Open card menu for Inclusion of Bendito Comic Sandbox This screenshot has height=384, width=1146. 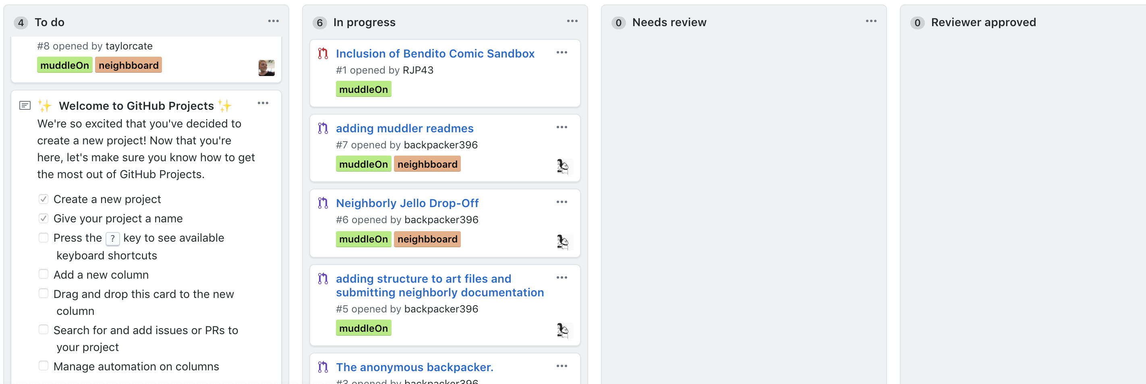click(x=562, y=53)
